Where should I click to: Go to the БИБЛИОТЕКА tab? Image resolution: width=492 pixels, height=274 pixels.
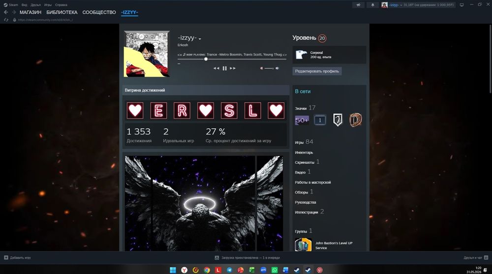62,12
